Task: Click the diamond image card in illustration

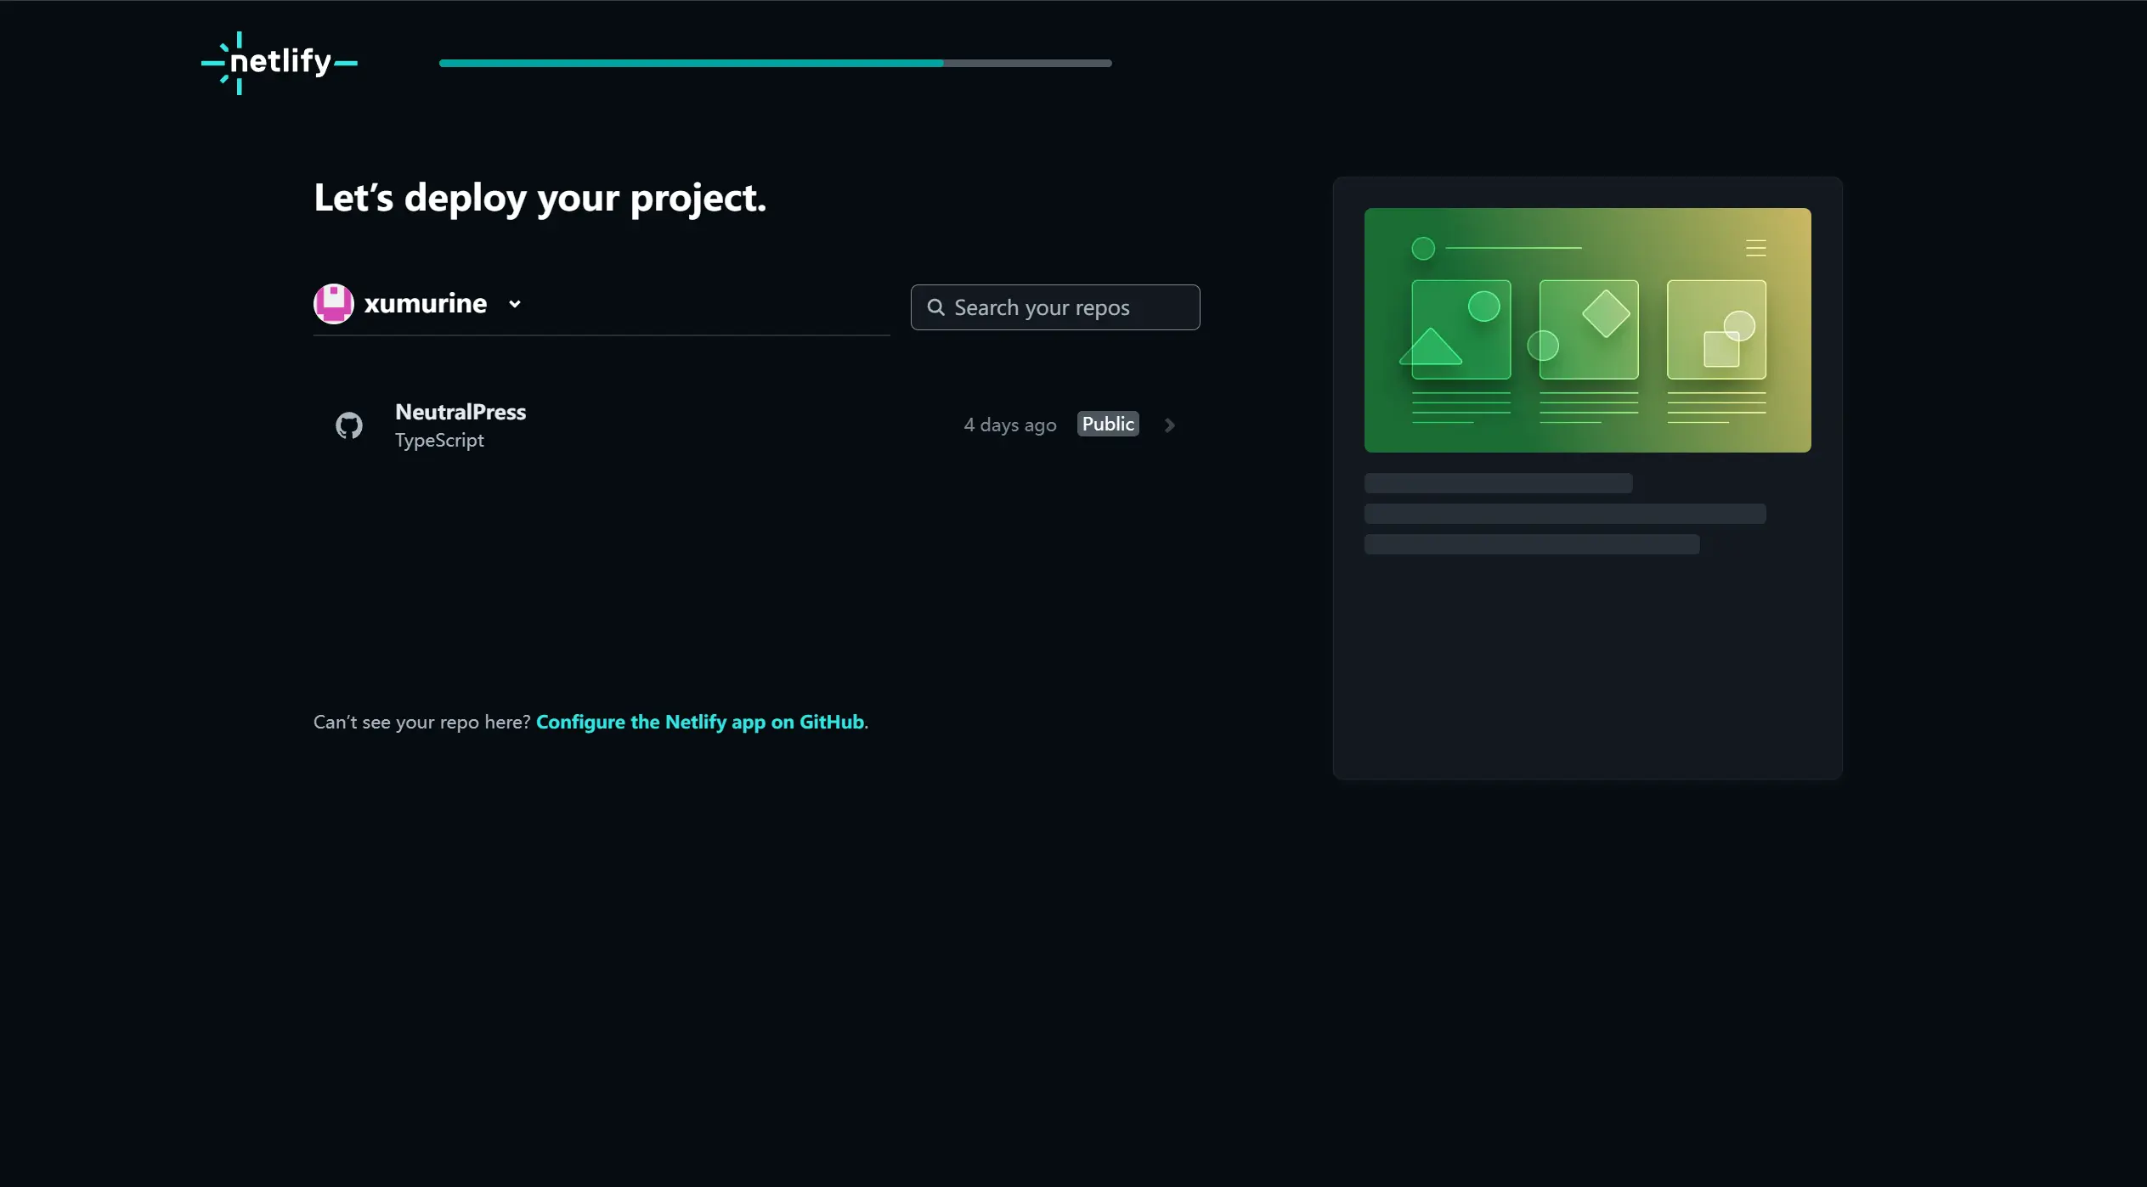Action: 1588,329
